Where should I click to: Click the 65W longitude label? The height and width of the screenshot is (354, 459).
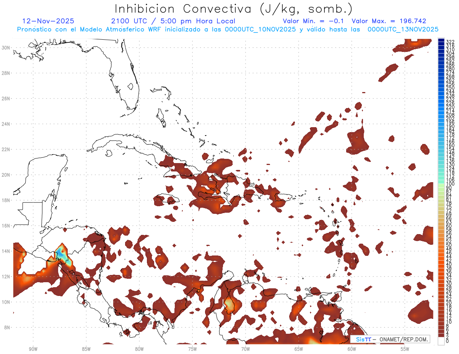299,349
